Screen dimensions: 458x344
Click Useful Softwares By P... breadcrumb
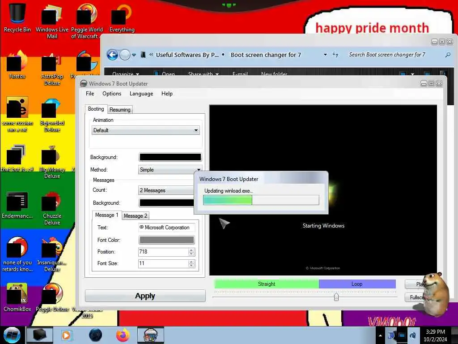[187, 55]
